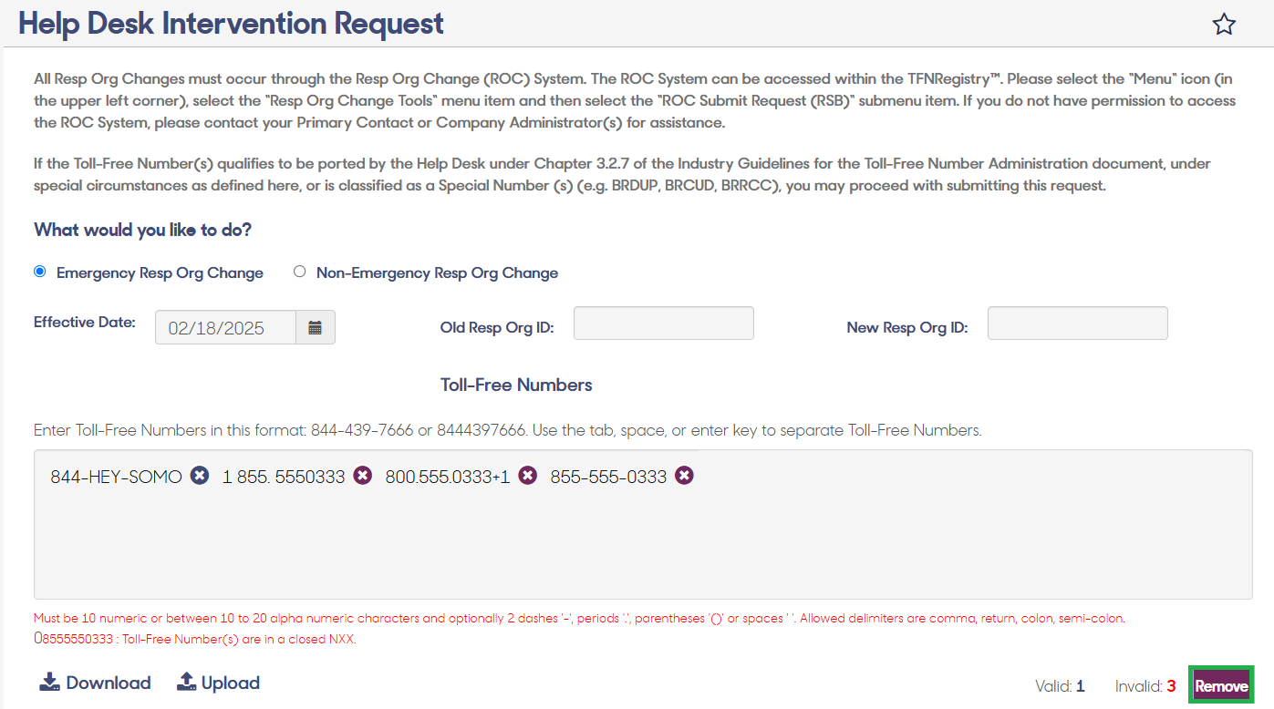The image size is (1274, 709).
Task: Click the favorite star icon
Action: (x=1224, y=25)
